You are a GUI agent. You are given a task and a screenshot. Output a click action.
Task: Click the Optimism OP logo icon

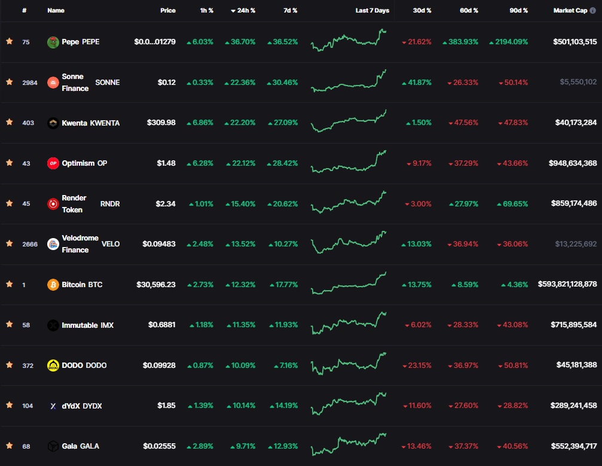53,163
